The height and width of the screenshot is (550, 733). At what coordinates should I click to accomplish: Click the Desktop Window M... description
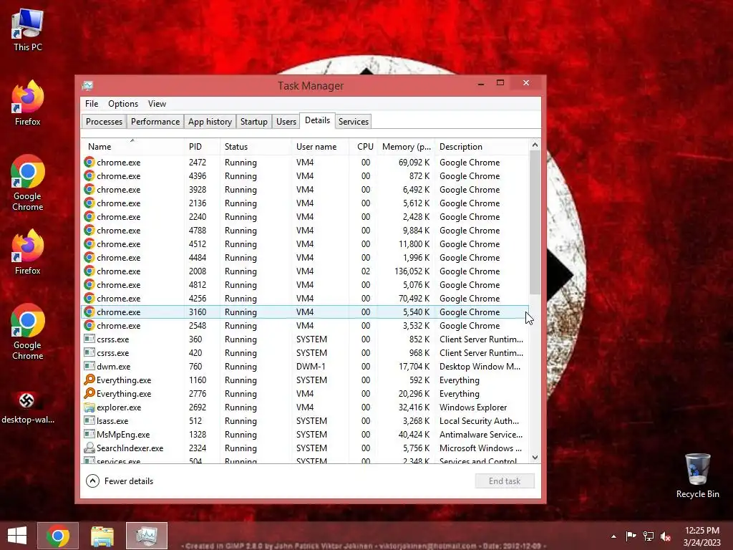(x=480, y=366)
